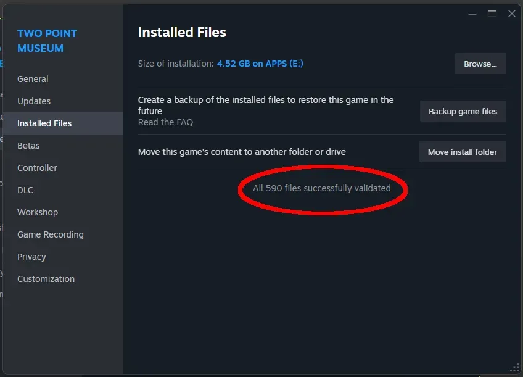Click the 4.52 GB on APPS (E:) text
Viewport: 523px width, 377px height.
pyautogui.click(x=260, y=64)
